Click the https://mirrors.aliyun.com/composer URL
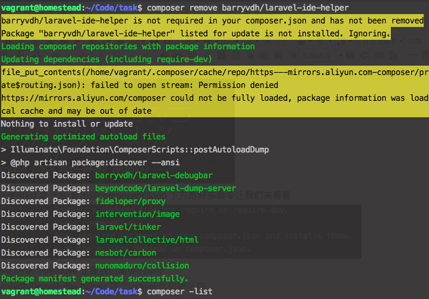Screen dimensions: 429x299 coord(83,98)
